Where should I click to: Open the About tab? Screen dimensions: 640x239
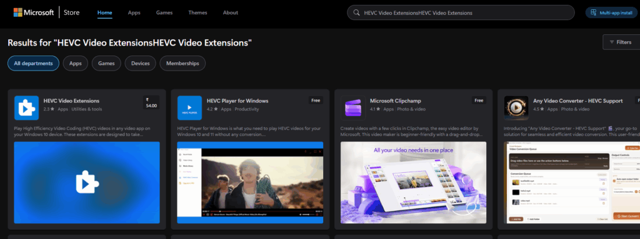pos(231,12)
